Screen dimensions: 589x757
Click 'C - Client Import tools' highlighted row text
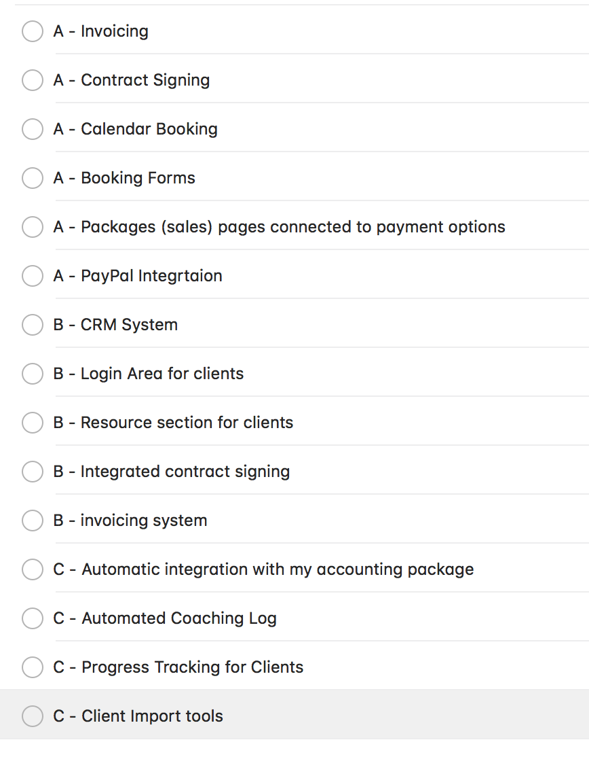click(138, 716)
